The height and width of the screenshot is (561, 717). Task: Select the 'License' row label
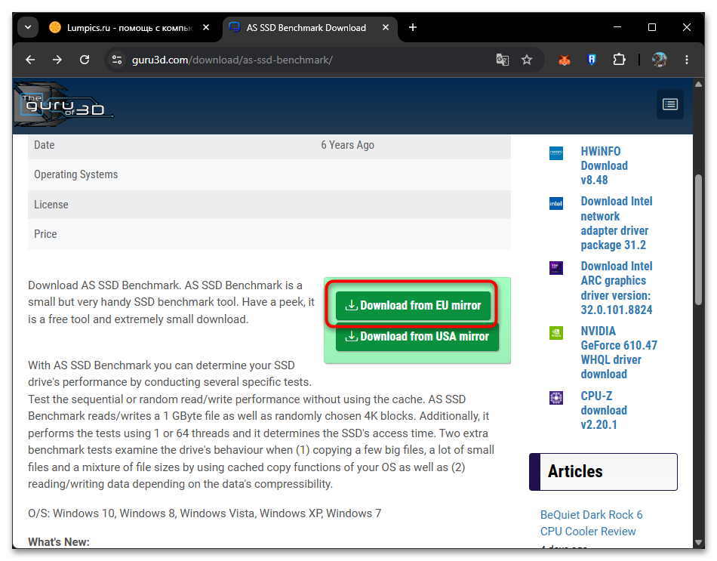51,205
